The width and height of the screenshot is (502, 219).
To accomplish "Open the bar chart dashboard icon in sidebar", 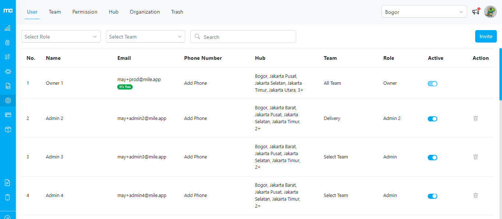I will click(8, 28).
